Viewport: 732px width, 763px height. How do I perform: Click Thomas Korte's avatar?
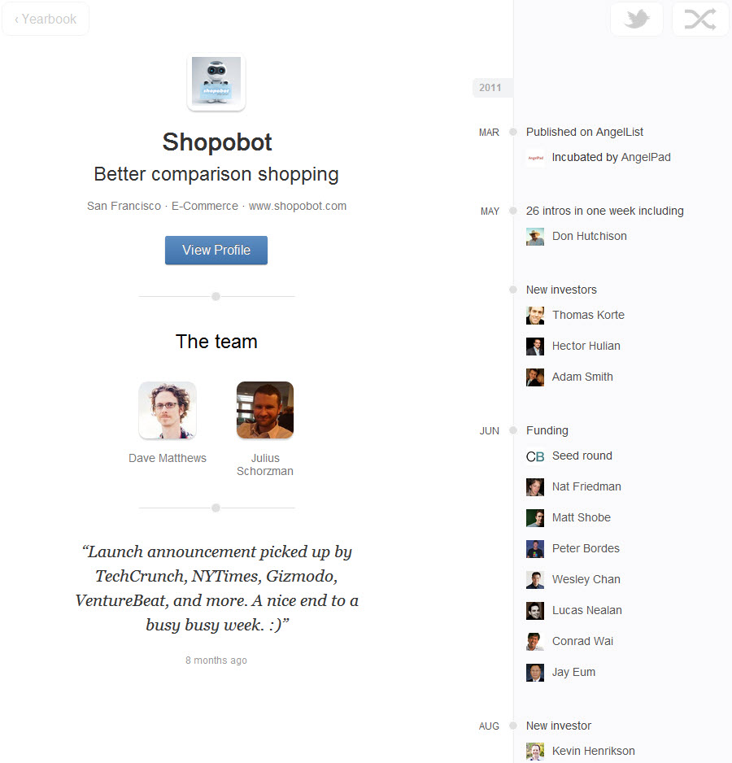[x=535, y=316]
